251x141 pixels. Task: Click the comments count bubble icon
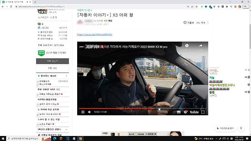click(185, 23)
